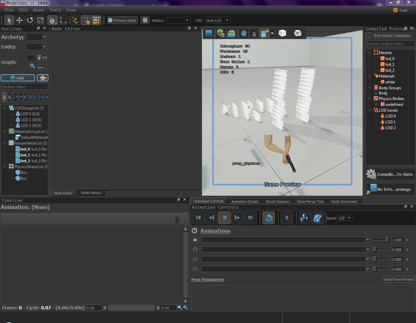Screen dimensions: 416x323
Task: Open the MatGrp dropdown
Action: tap(178, 20)
